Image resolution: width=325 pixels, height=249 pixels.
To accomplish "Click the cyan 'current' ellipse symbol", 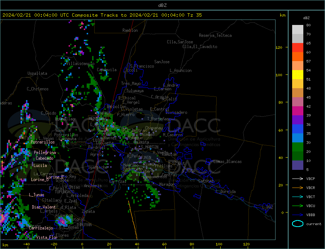I will pyautogui.click(x=298, y=224).
